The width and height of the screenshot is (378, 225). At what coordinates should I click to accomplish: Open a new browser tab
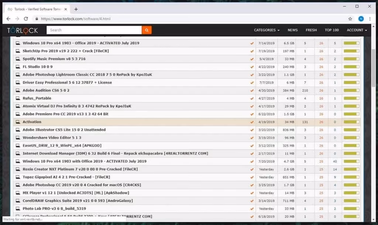coord(76,9)
